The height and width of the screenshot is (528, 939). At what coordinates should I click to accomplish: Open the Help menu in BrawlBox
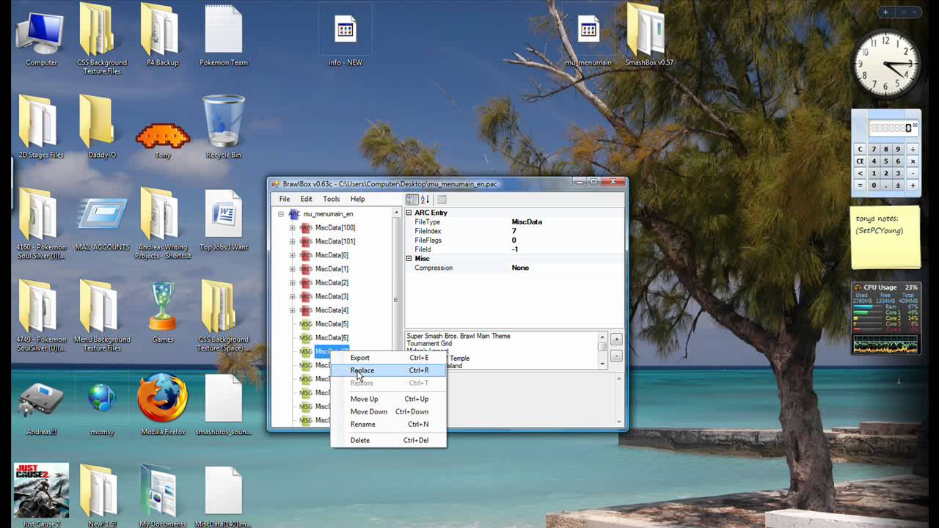[357, 199]
